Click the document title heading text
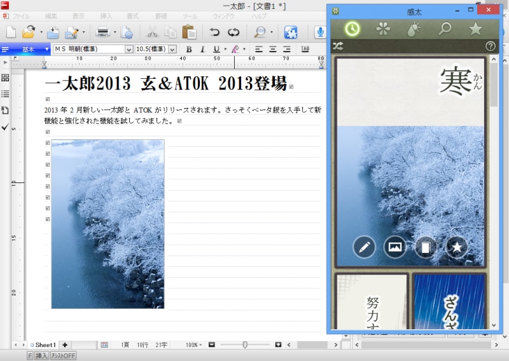This screenshot has width=509, height=361. (166, 83)
